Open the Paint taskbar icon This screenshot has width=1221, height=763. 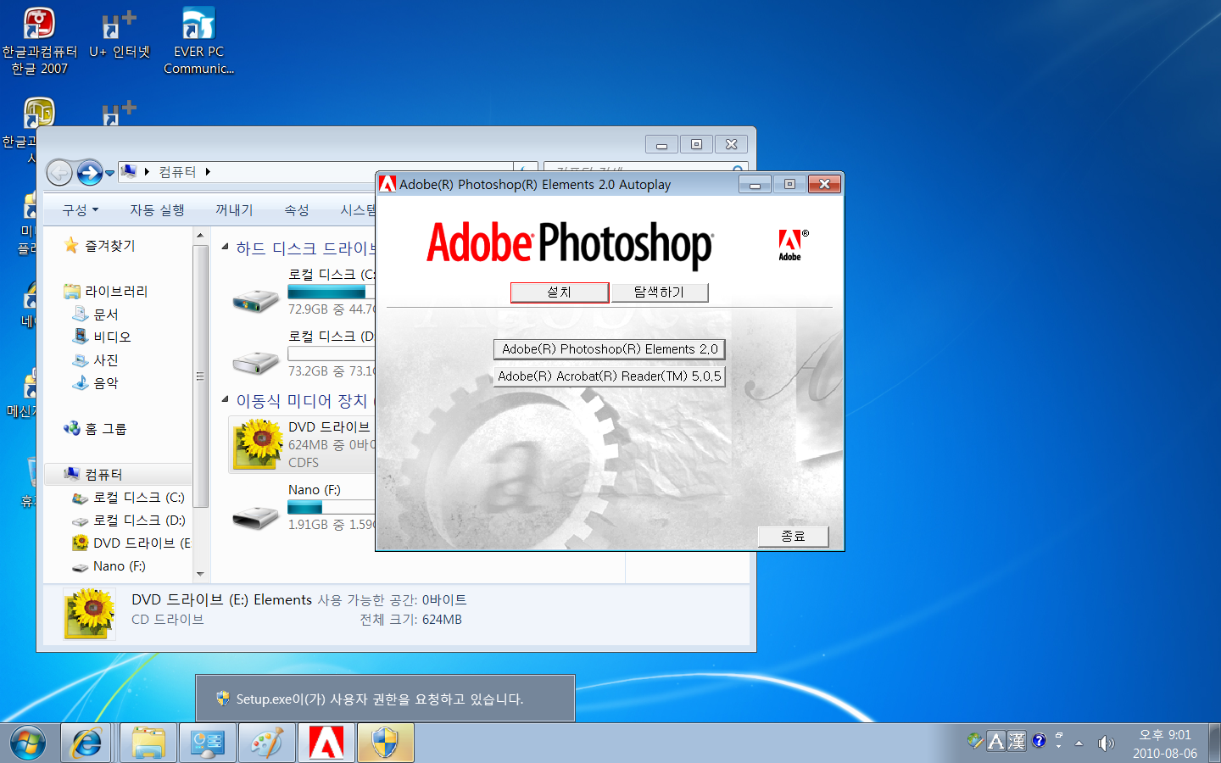(x=267, y=744)
